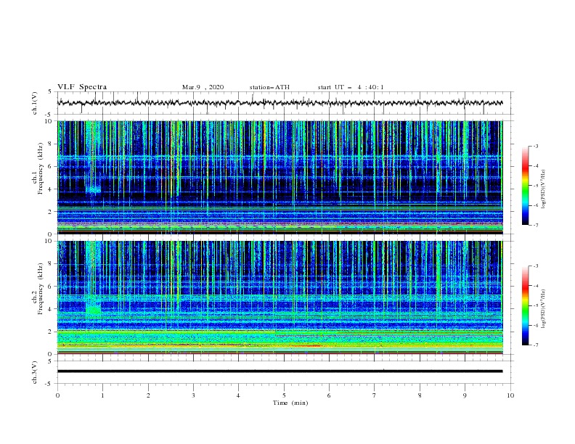The height and width of the screenshot is (444, 575).
Task: Click the "4" minute tick on time axis
Action: pyautogui.click(x=238, y=395)
